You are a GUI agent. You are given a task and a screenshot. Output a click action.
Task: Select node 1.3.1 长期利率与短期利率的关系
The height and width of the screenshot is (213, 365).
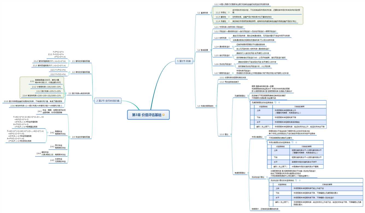pyautogui.click(x=233, y=78)
